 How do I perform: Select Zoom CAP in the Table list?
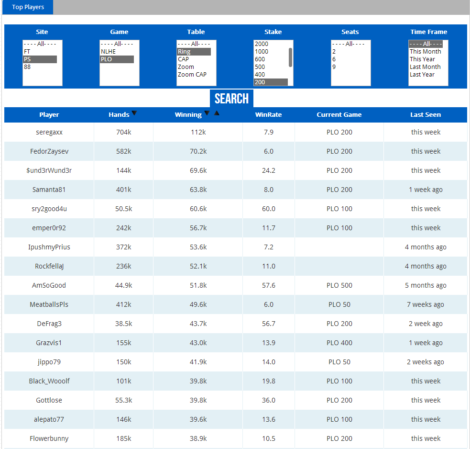coord(194,74)
